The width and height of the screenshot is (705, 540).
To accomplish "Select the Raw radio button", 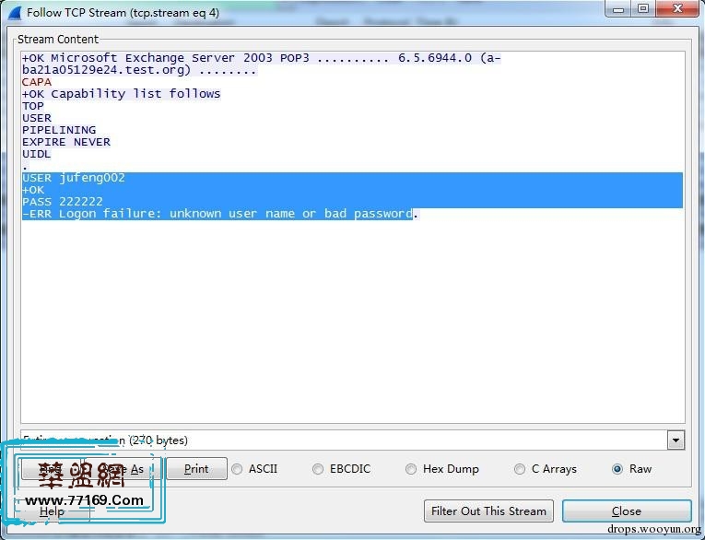I will click(x=617, y=469).
